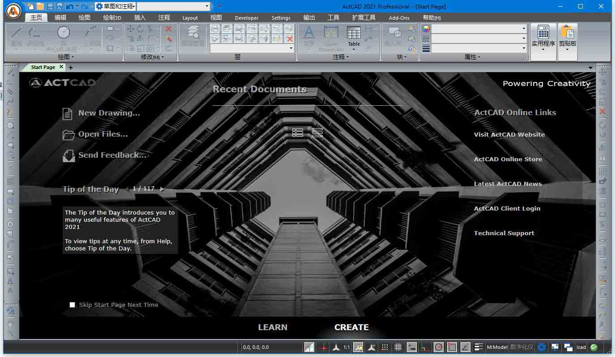Open the ActCAD Online Store link
The width and height of the screenshot is (615, 357).
click(508, 159)
